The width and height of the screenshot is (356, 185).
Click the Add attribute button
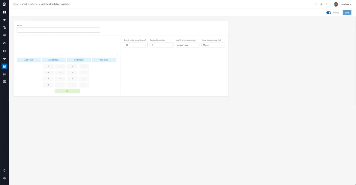pyautogui.click(x=54, y=60)
